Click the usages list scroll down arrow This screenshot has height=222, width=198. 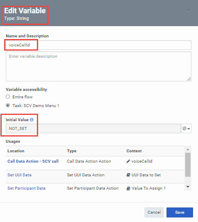point(188,187)
